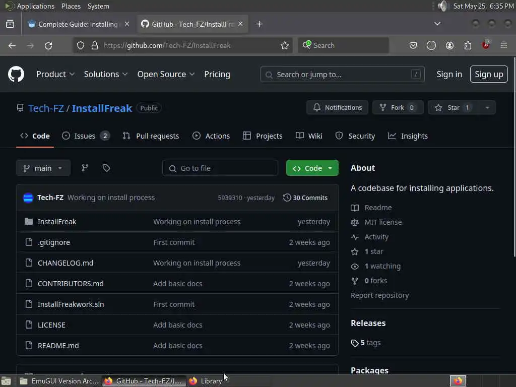Open the CHANGELOG.md file
Viewport: 516px width, 387px height.
(66, 263)
